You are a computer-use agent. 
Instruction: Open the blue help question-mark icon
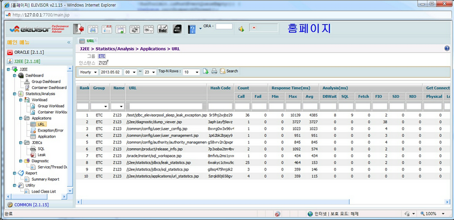(192, 29)
